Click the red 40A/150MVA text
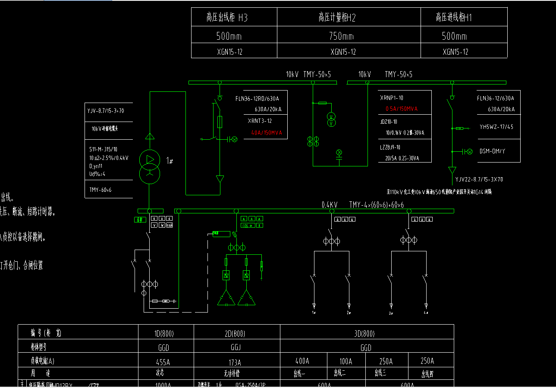The width and height of the screenshot is (556, 388). coord(267,133)
